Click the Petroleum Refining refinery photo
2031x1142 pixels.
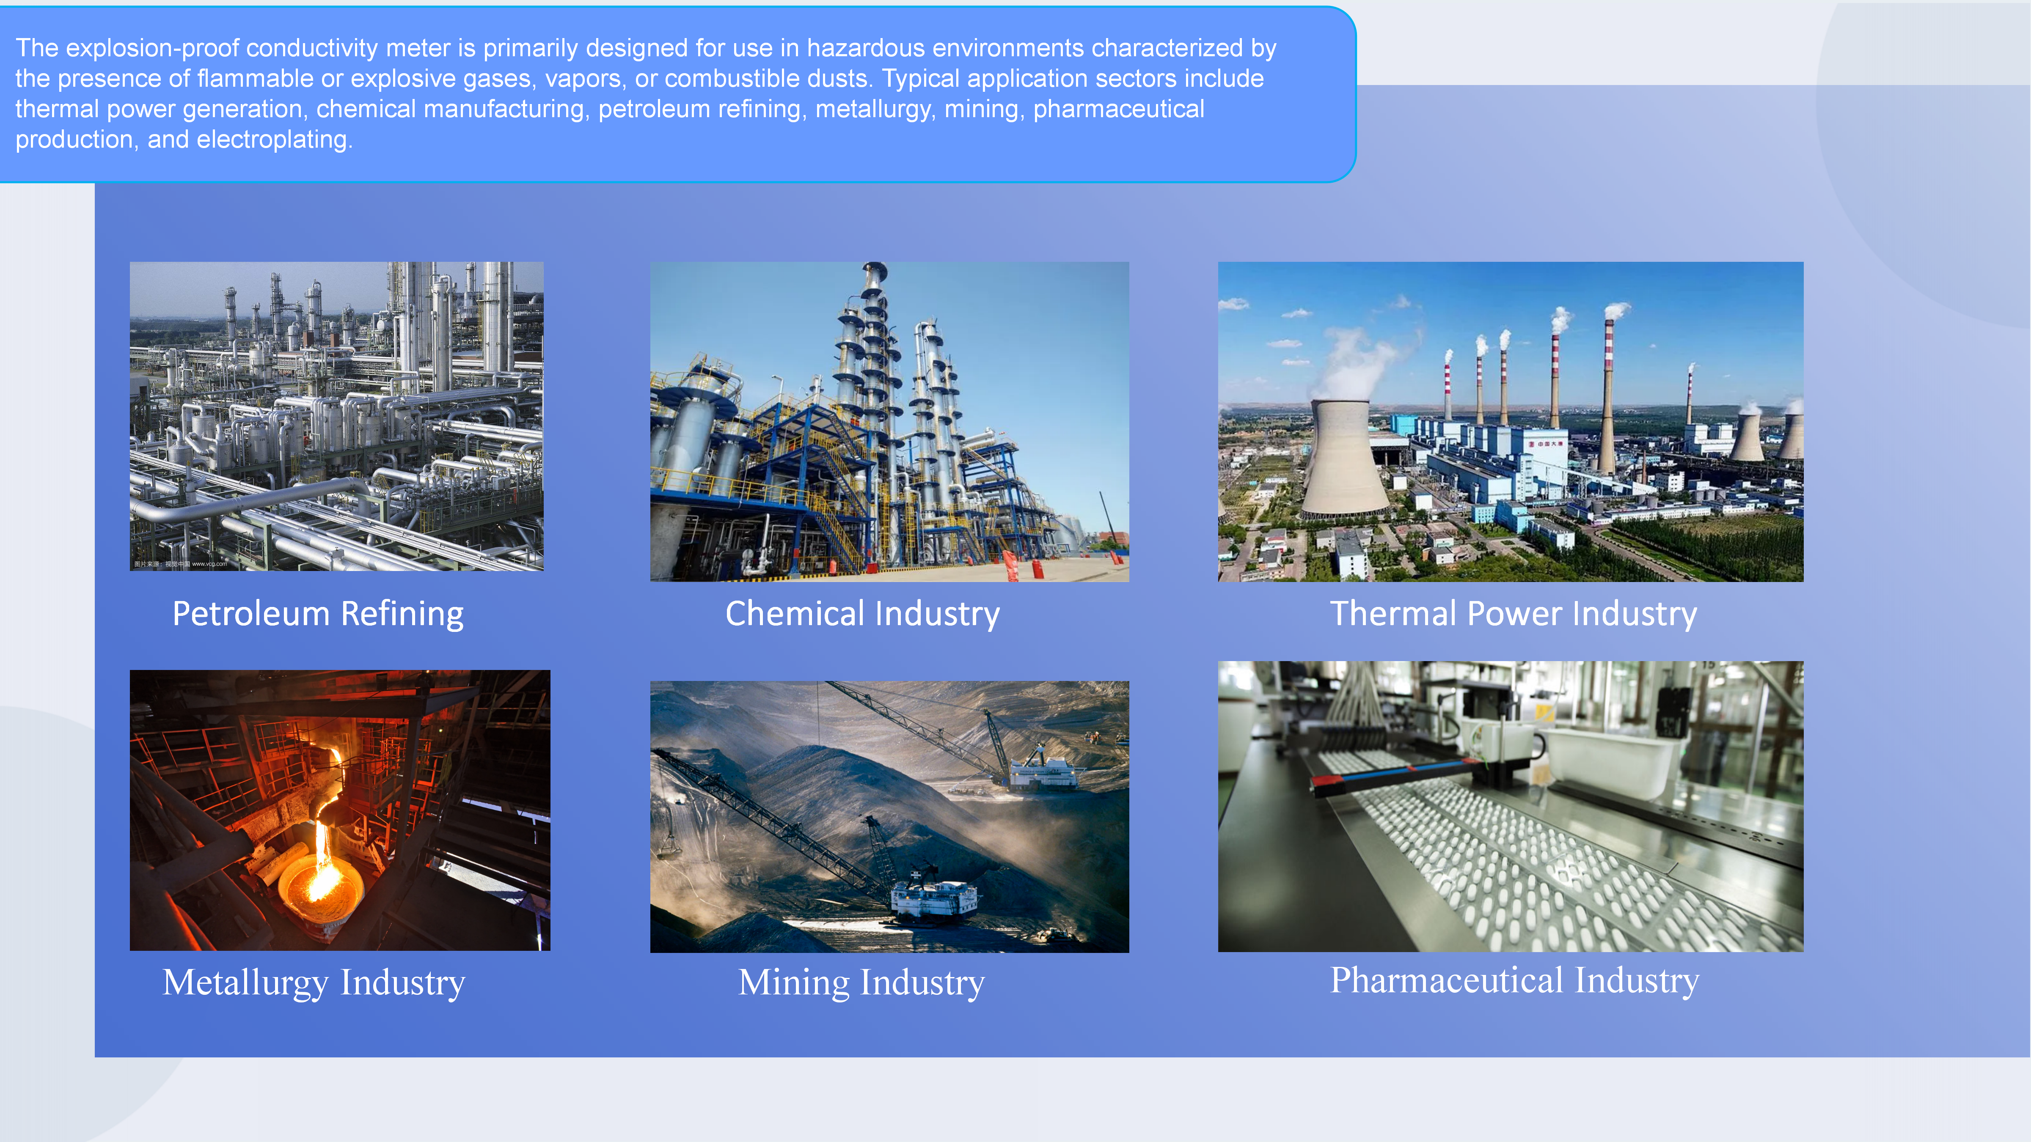pyautogui.click(x=337, y=415)
